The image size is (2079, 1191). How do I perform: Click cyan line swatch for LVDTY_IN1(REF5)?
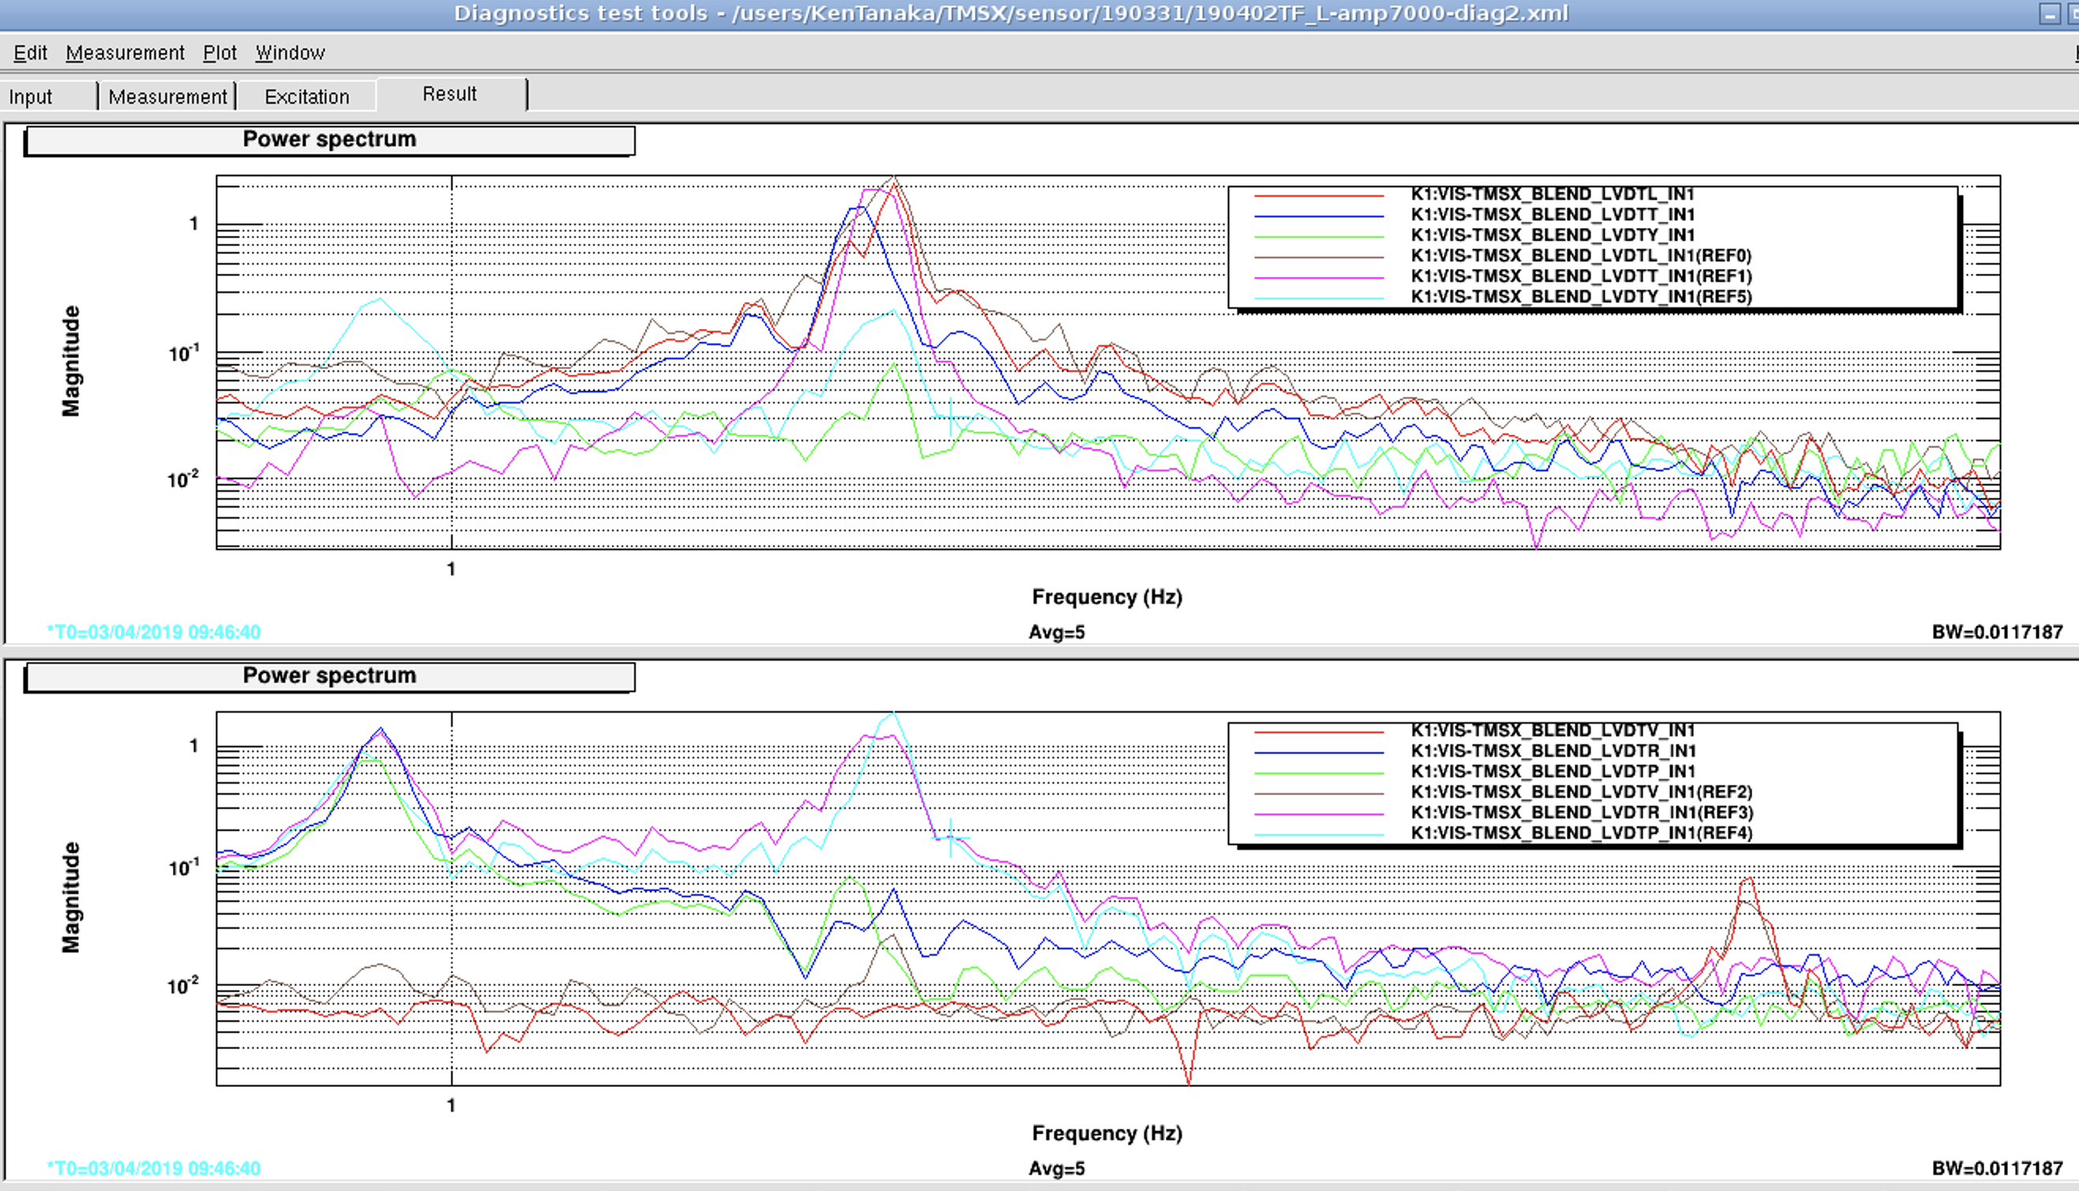(x=1318, y=298)
